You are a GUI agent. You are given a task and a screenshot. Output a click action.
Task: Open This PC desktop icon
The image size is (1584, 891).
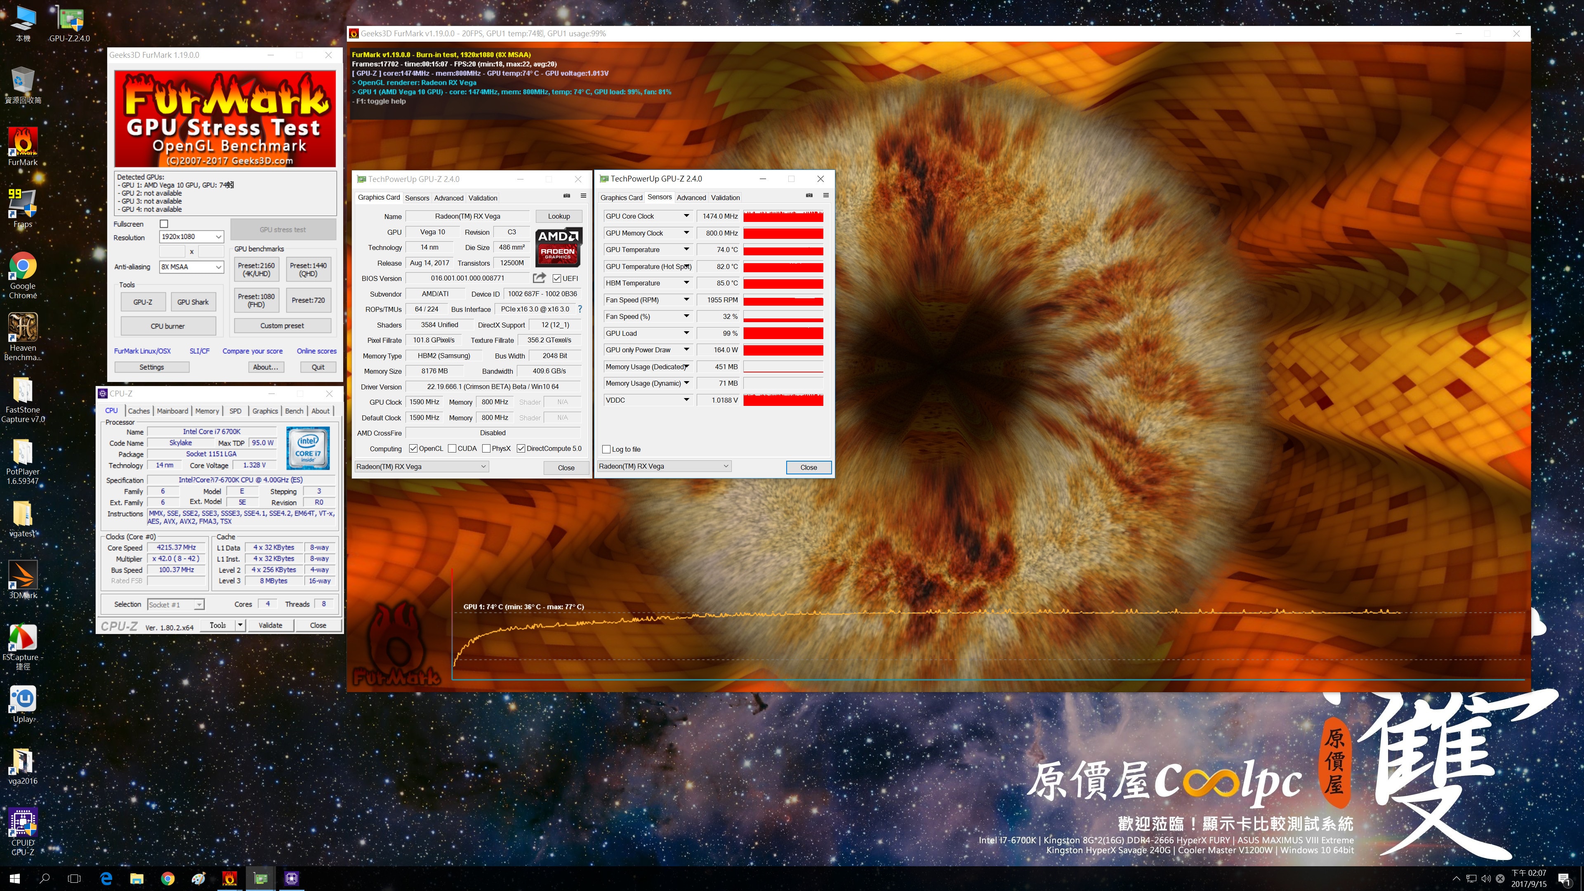pos(23,24)
